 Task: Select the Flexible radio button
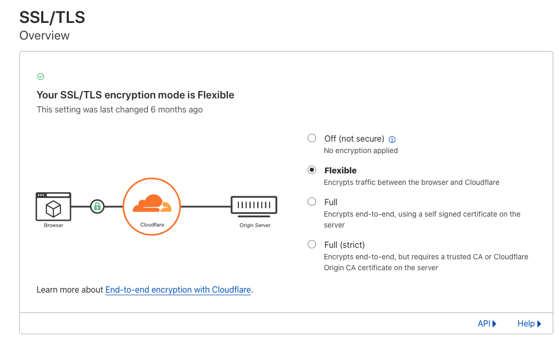[x=312, y=170]
